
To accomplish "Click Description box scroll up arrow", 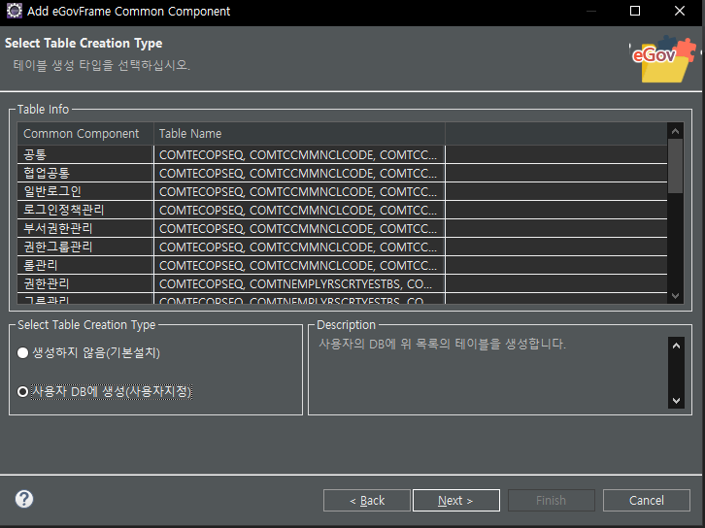I will click(x=676, y=346).
